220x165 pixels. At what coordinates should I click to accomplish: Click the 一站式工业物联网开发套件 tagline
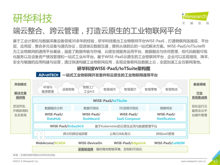coord(110,75)
